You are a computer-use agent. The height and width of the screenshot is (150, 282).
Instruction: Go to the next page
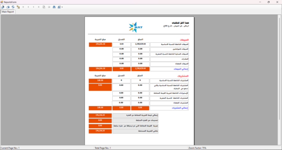34,7
